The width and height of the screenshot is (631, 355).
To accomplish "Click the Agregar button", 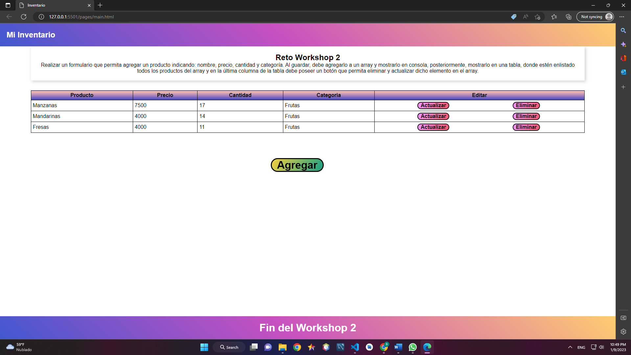I will point(297,165).
